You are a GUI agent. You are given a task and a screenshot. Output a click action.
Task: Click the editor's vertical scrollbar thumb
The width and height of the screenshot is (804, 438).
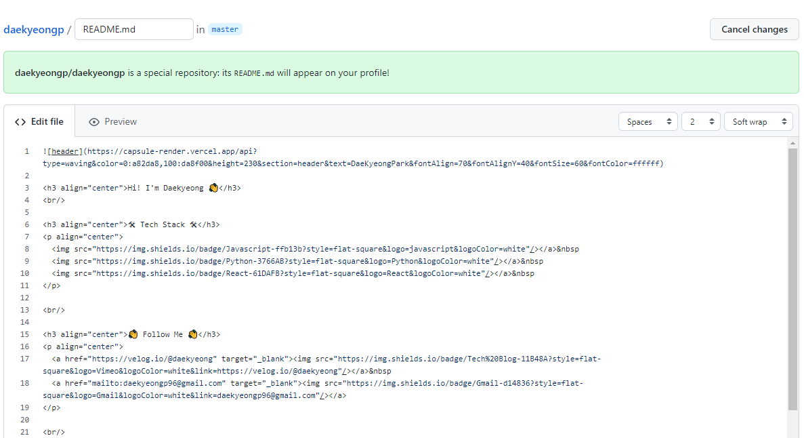pos(792,278)
